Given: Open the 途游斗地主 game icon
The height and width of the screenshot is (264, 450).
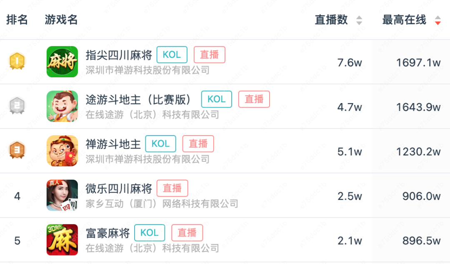Looking at the screenshot, I should pos(62,106).
